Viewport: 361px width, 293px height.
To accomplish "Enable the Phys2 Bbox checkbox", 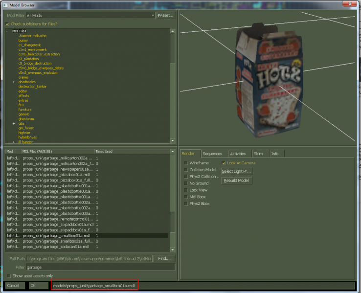I will 186,203.
